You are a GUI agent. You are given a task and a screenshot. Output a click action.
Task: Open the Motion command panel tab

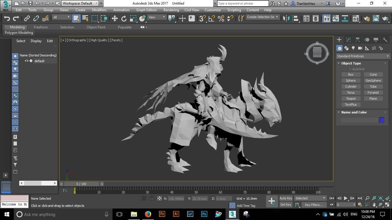point(367,40)
